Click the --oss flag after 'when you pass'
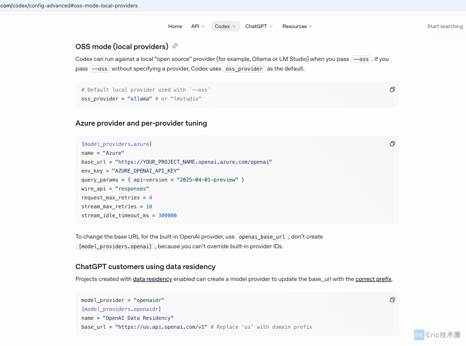The image size is (466, 346). [361, 59]
